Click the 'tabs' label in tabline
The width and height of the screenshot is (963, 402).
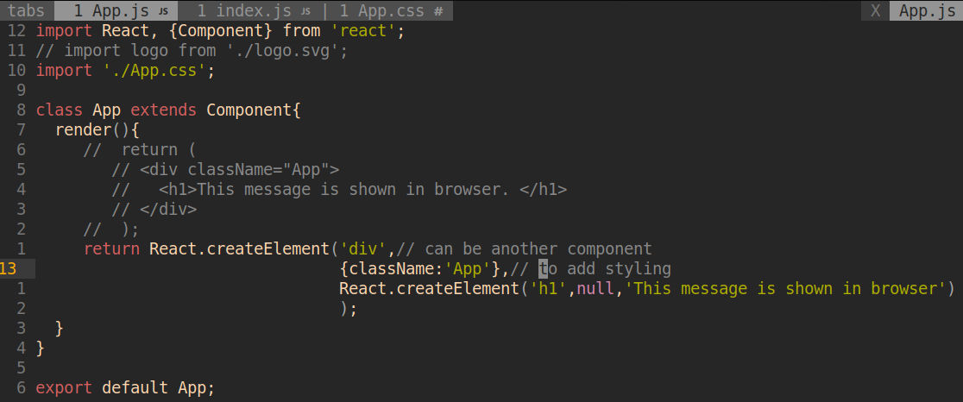coord(27,10)
